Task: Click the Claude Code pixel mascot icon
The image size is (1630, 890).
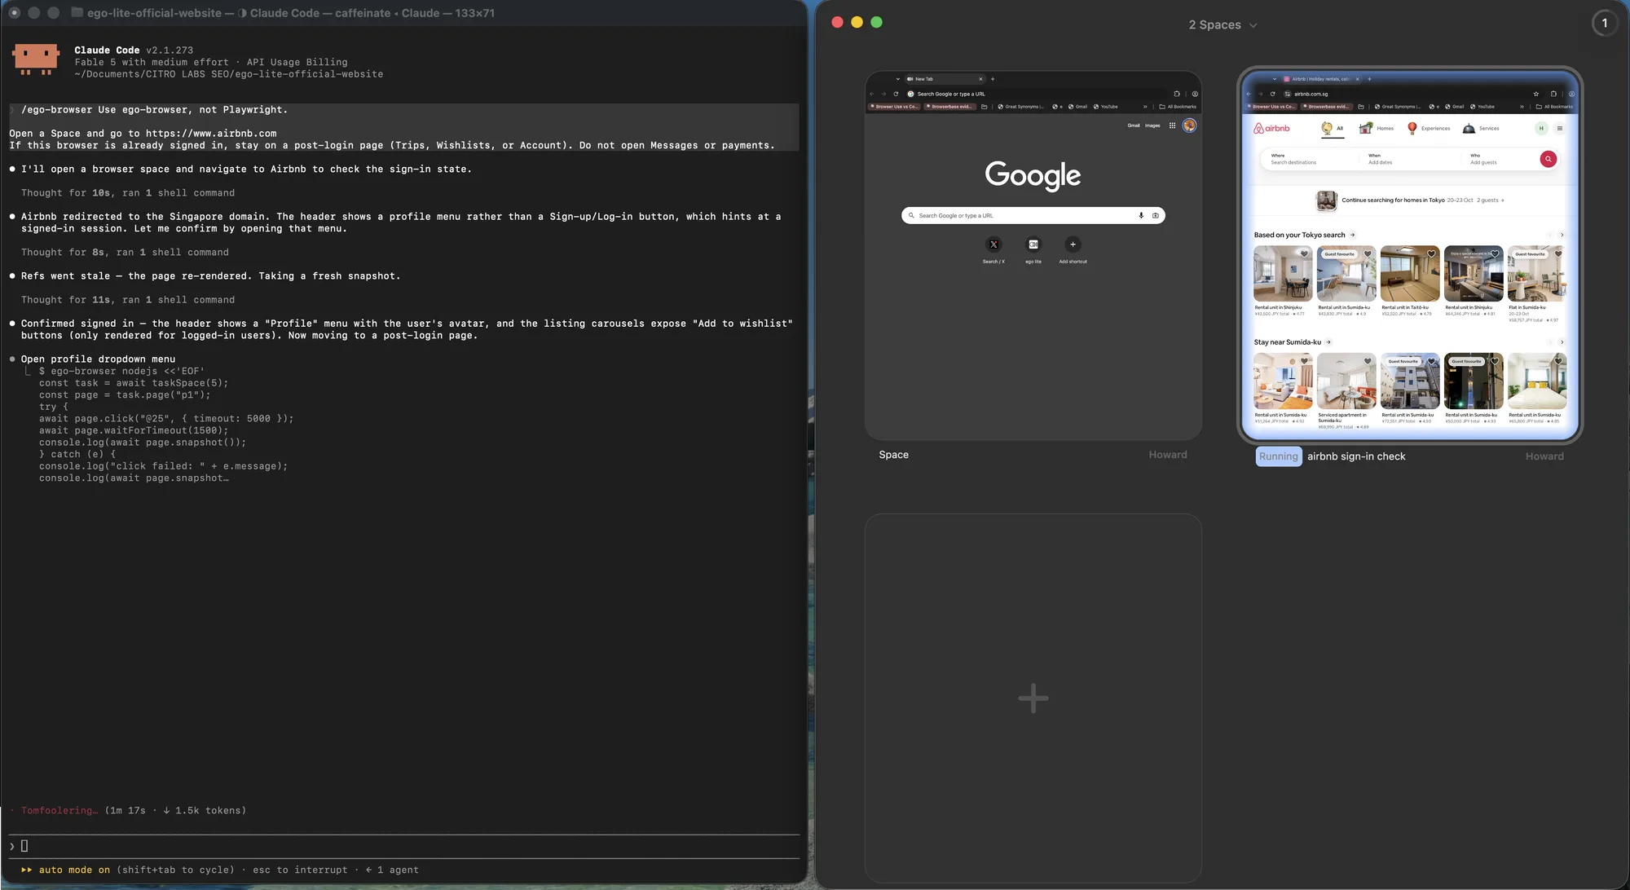Action: [x=36, y=59]
